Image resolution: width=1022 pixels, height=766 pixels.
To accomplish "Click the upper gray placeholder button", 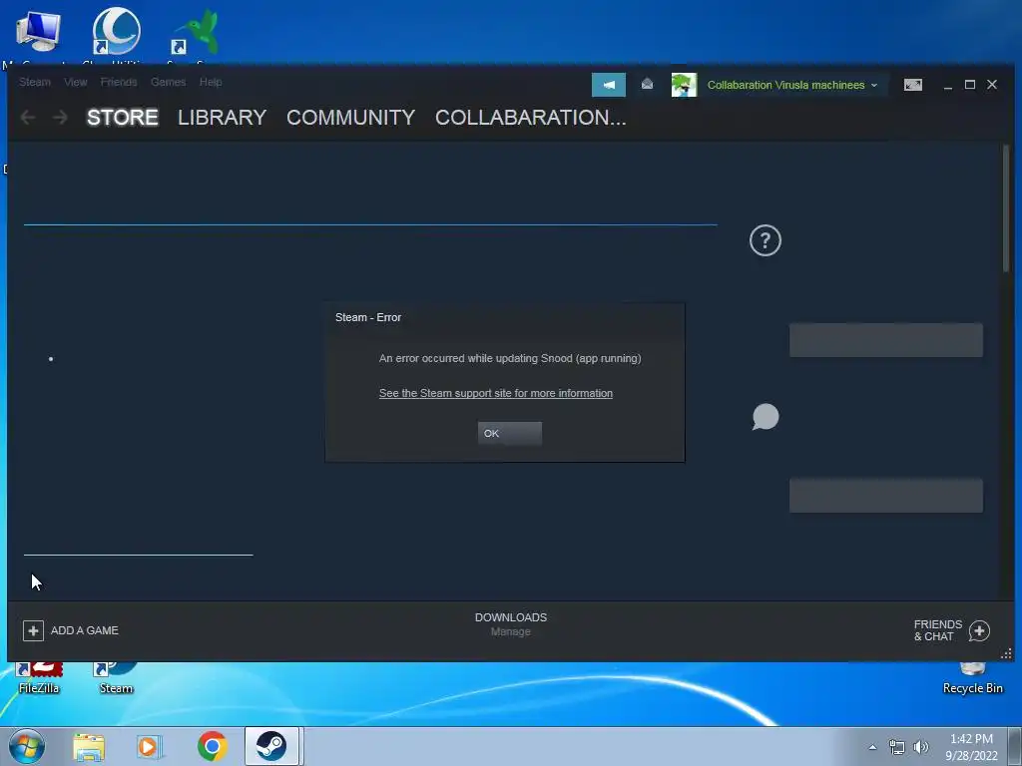I will click(886, 340).
